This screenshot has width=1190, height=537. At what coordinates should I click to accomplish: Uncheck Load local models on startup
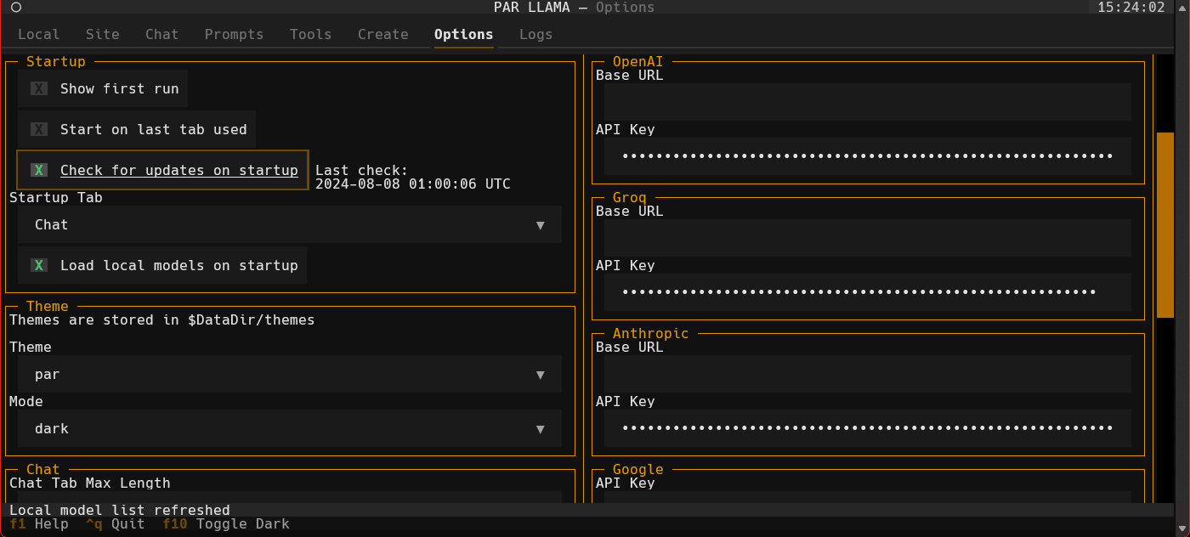[x=39, y=265]
